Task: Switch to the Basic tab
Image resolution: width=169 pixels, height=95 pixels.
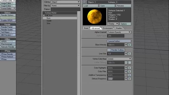Action: click(86, 28)
